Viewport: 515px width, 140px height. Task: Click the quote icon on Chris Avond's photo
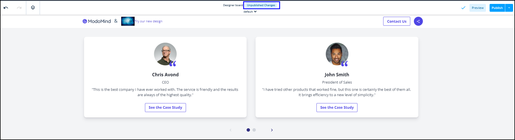173,64
